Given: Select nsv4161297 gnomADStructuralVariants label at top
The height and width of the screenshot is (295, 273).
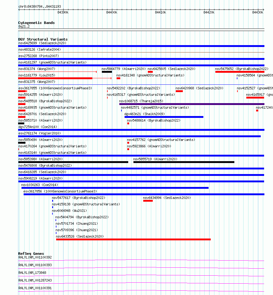Looking at the screenshot, I should 52,62.
